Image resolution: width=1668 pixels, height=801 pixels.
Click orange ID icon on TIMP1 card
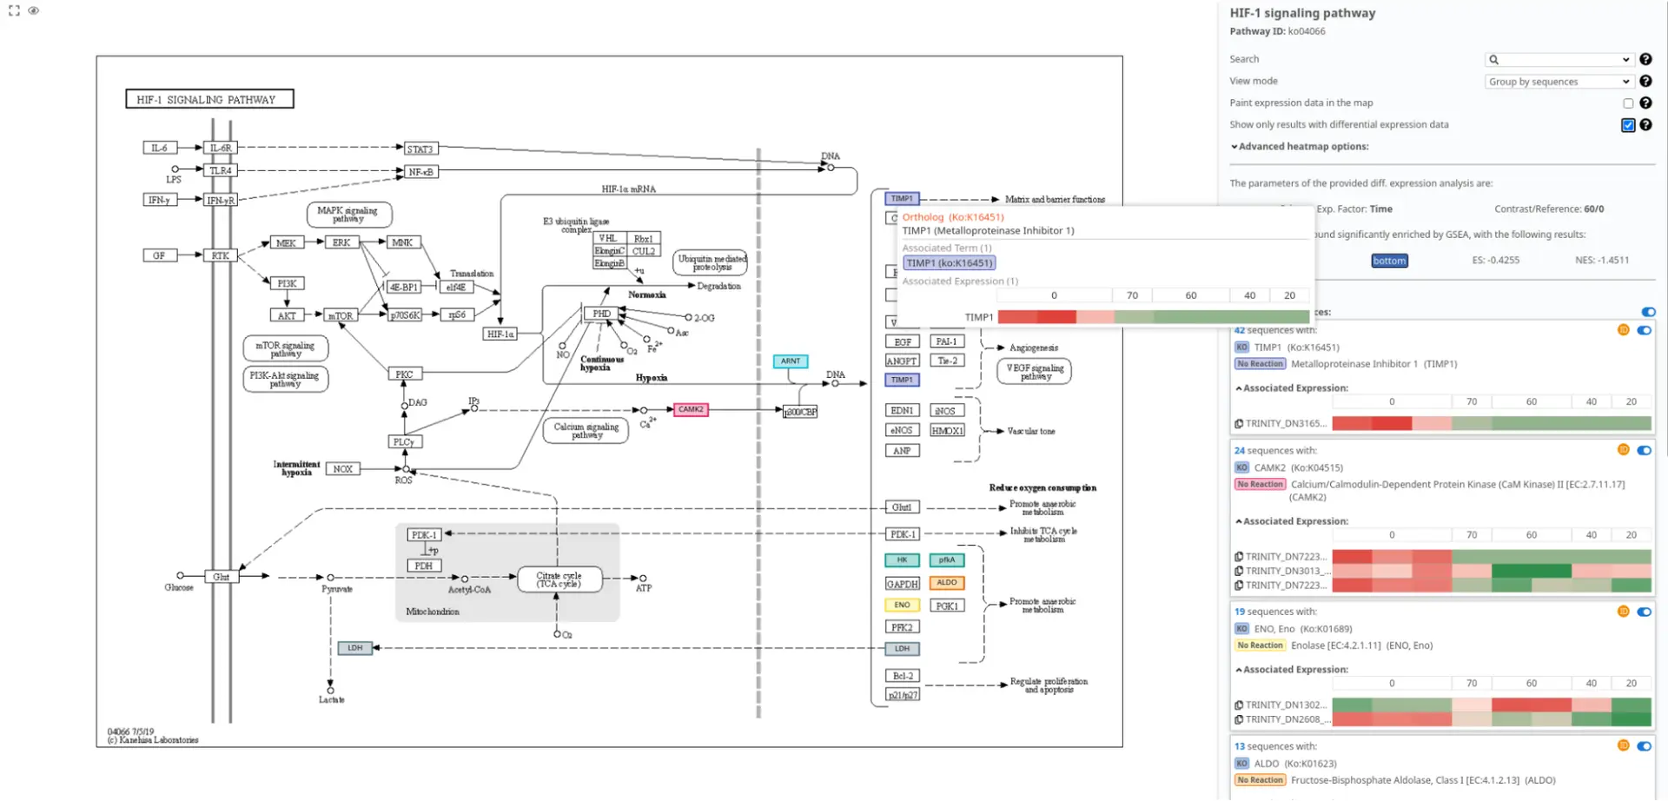[1623, 330]
